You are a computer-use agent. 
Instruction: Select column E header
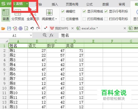(x=94, y=41)
